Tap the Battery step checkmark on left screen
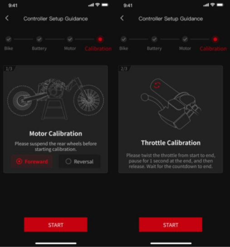 [x=39, y=39]
